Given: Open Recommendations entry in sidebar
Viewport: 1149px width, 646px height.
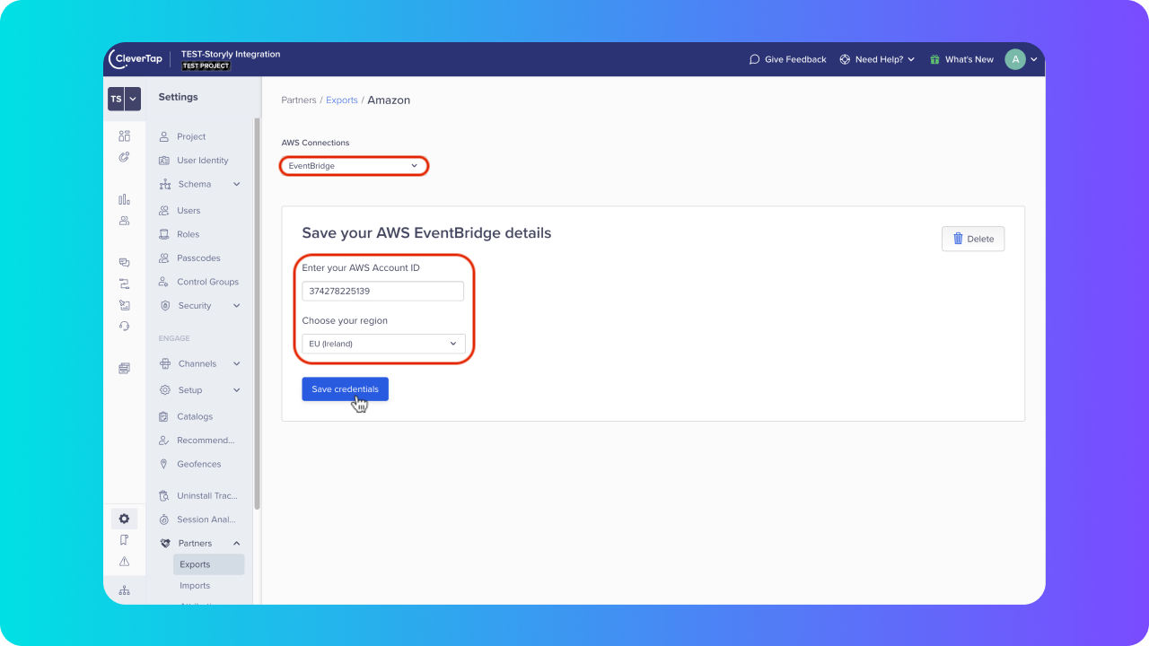Looking at the screenshot, I should click(206, 441).
